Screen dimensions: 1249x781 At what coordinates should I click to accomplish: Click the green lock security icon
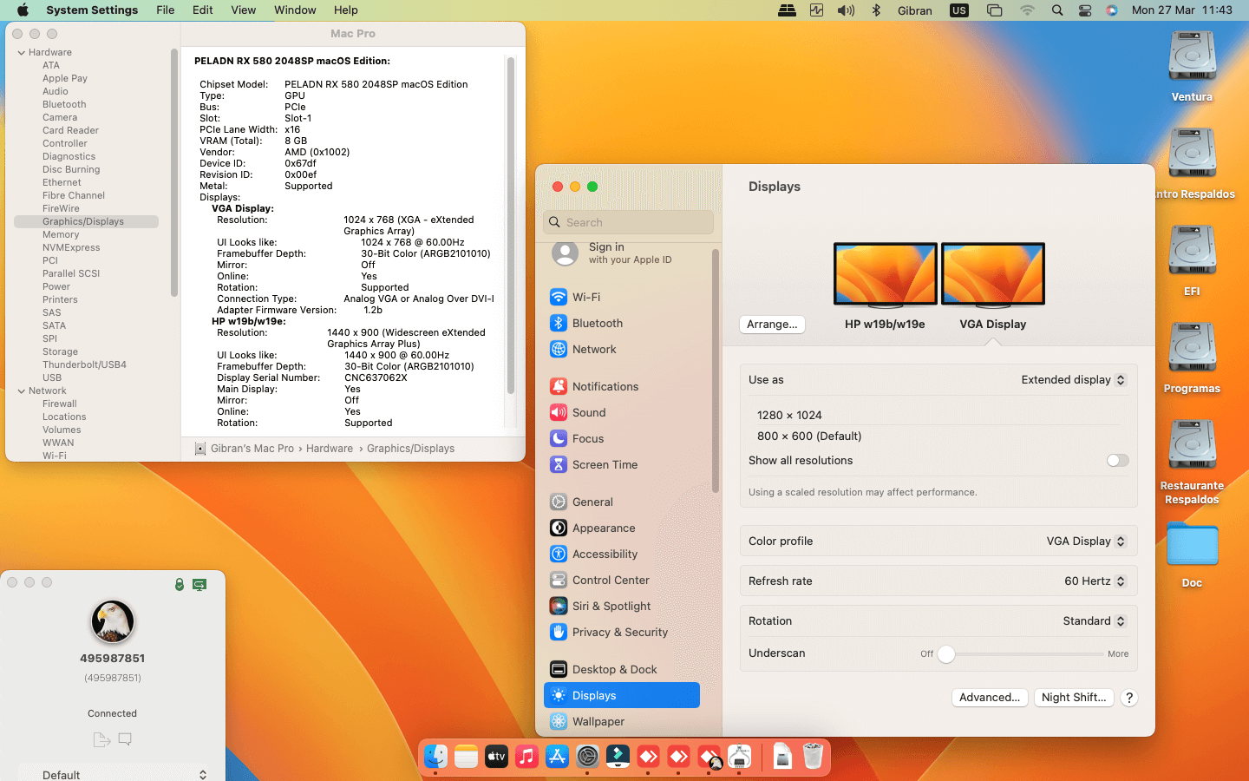tap(180, 585)
